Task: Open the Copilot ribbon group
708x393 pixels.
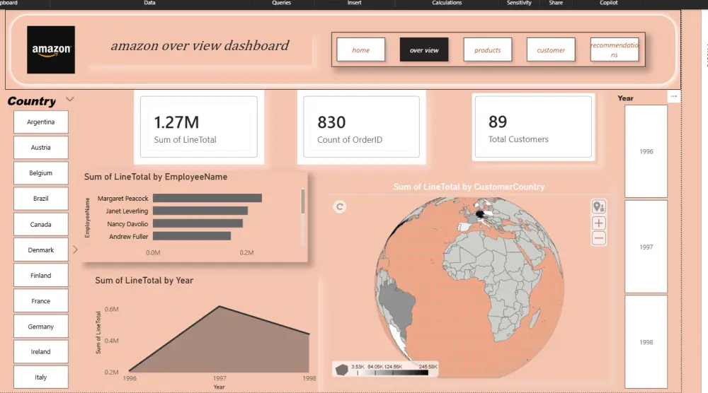Action: 609,3
